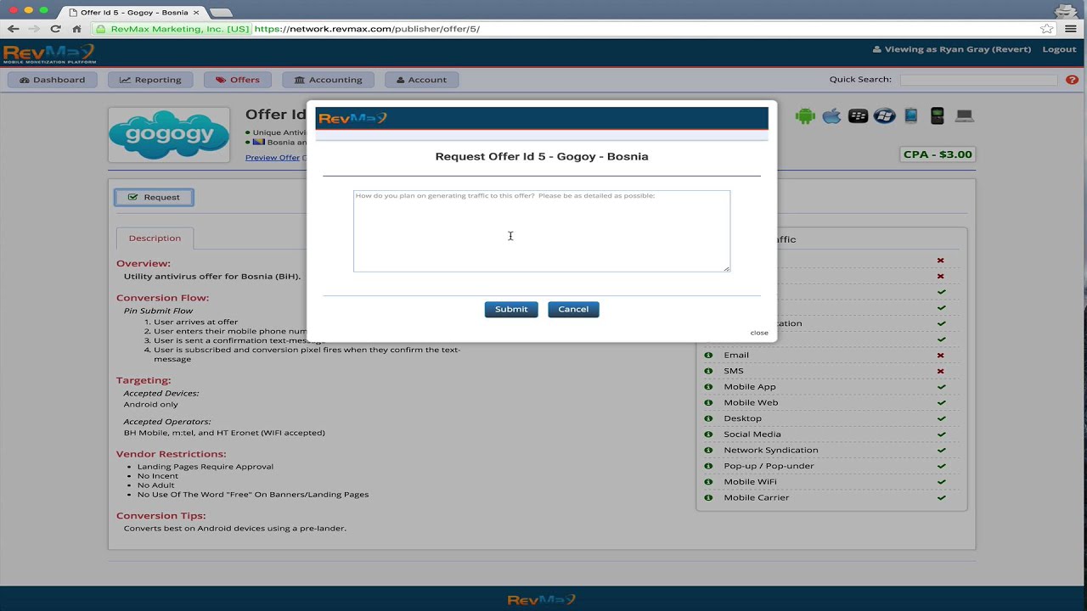Image resolution: width=1087 pixels, height=611 pixels.
Task: Open the Offers menu
Action: pos(238,80)
